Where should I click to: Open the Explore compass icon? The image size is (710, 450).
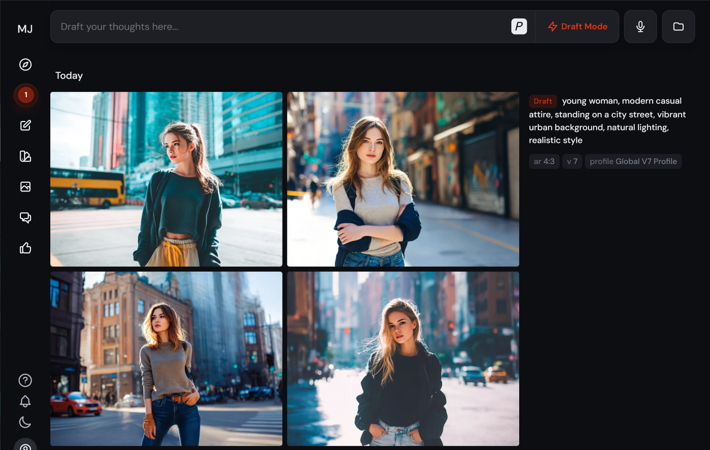point(25,64)
